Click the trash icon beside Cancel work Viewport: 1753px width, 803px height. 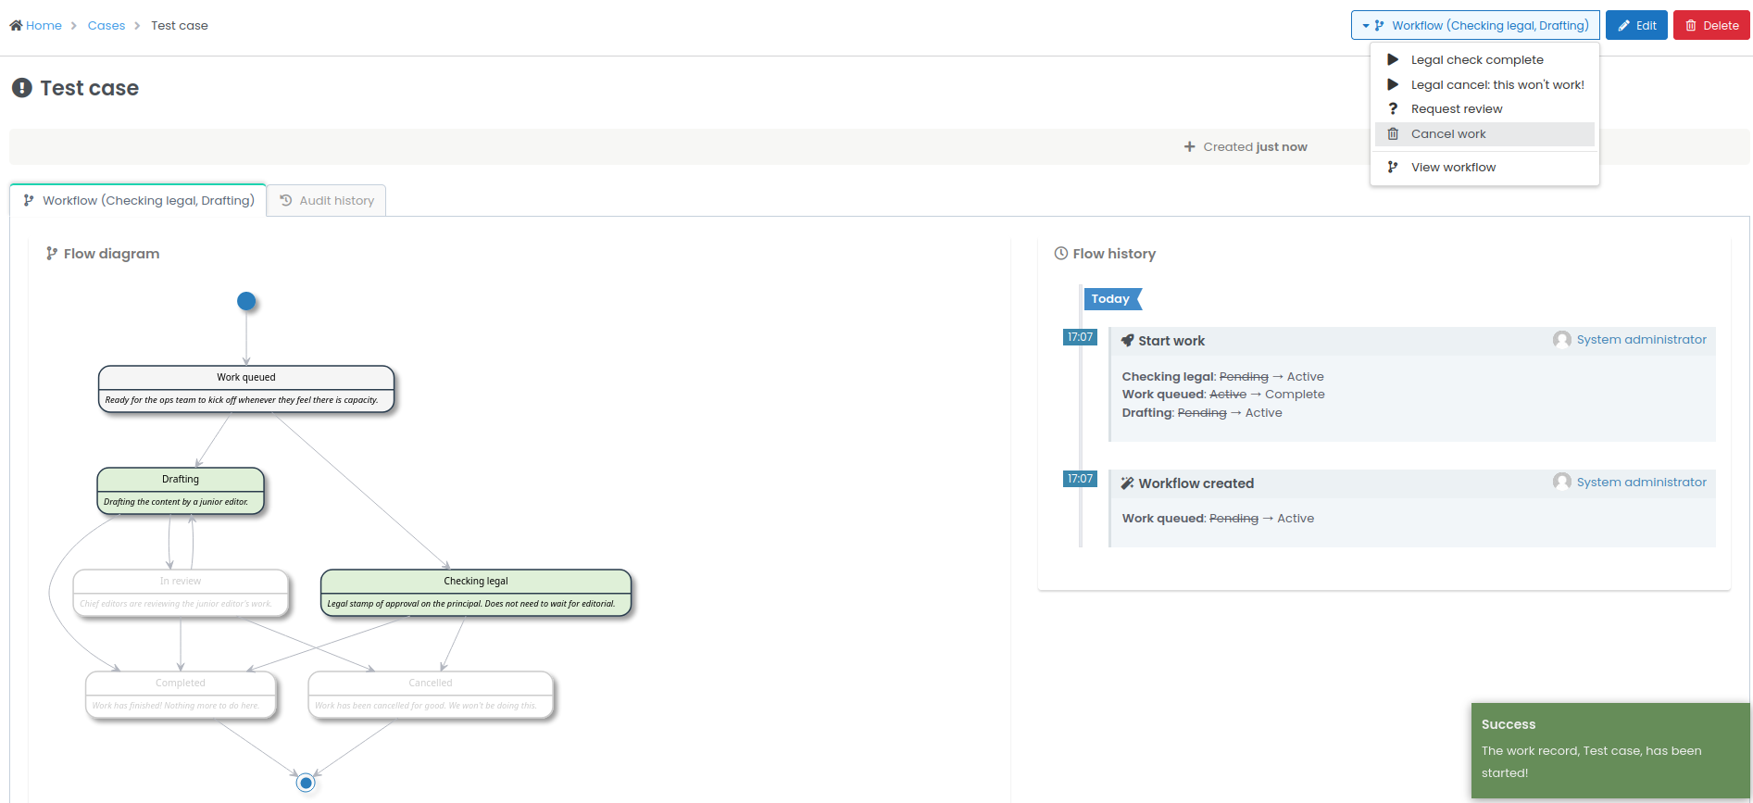pyautogui.click(x=1392, y=134)
